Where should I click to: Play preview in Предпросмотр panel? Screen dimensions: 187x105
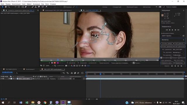(x=172, y=30)
